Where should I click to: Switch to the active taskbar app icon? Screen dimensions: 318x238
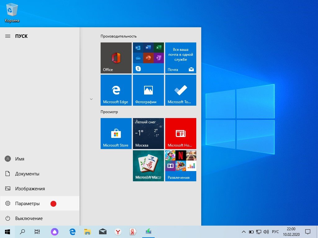coord(148,232)
